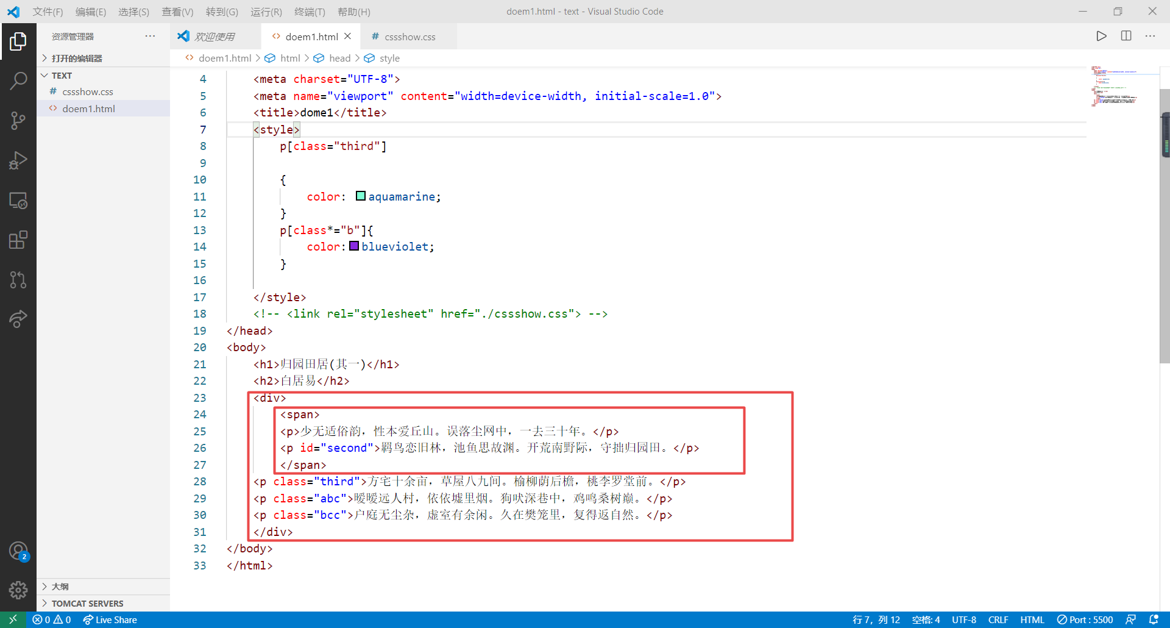Close the doem1.html tab

point(347,36)
